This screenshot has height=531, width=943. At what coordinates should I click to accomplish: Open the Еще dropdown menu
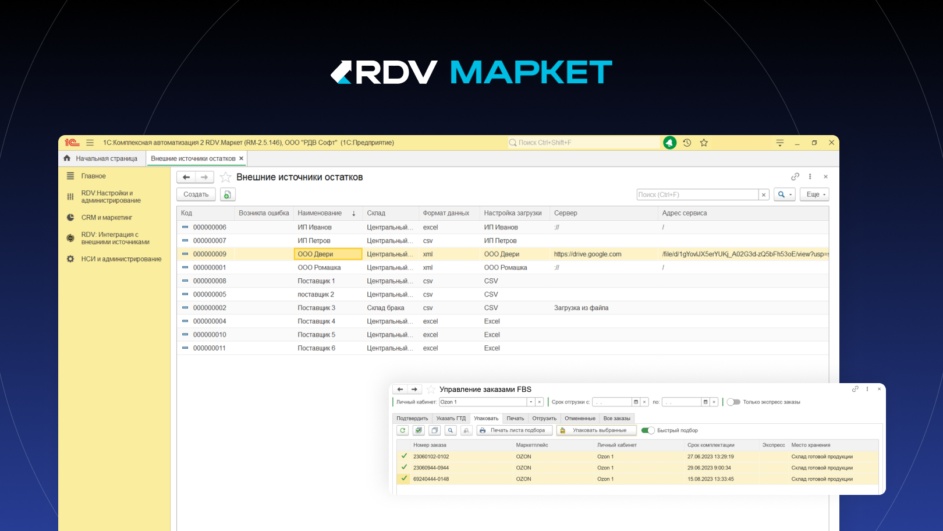tap(814, 194)
